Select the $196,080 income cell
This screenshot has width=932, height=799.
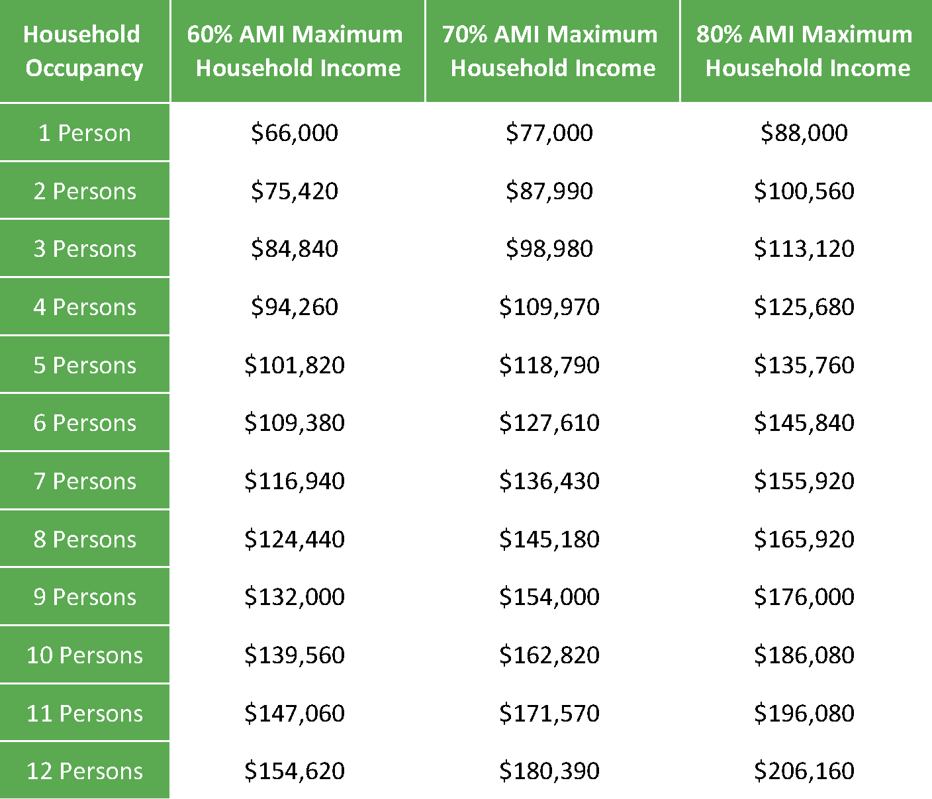804,714
